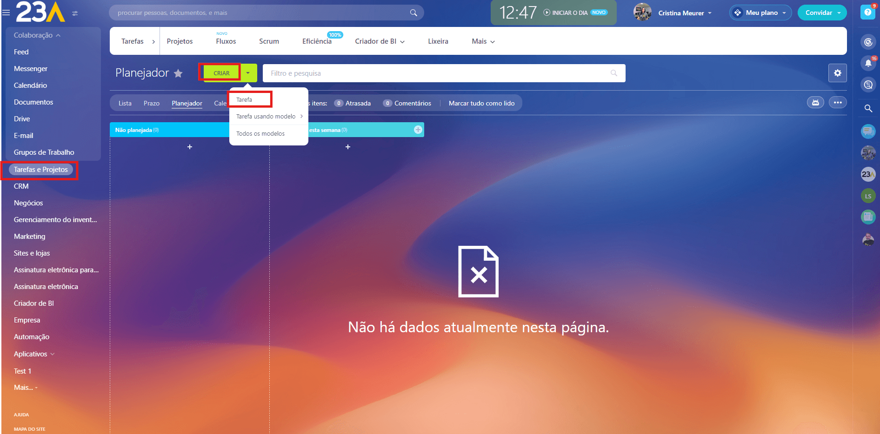Expand the Criador de BI dropdown
The height and width of the screenshot is (434, 880).
(380, 41)
